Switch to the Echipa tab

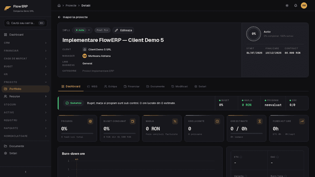point(110,87)
